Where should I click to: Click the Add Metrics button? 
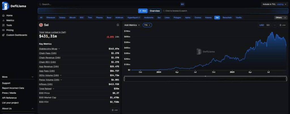tap(132, 25)
